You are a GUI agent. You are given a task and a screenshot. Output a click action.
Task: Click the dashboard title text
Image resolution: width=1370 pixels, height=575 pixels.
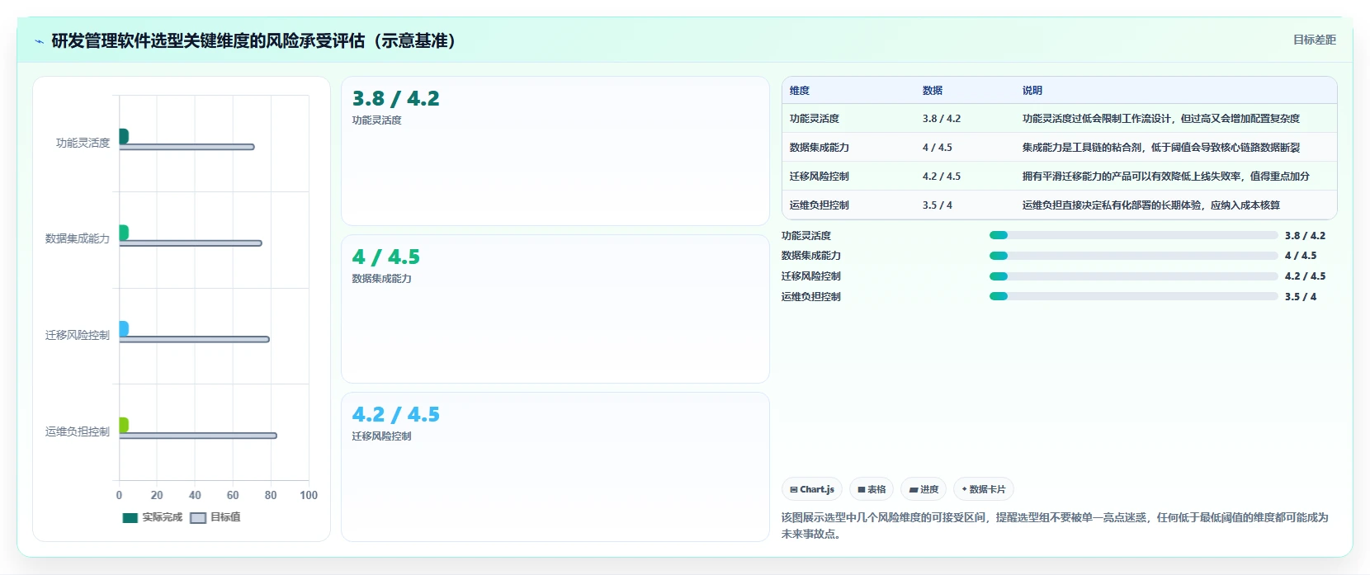pyautogui.click(x=253, y=41)
